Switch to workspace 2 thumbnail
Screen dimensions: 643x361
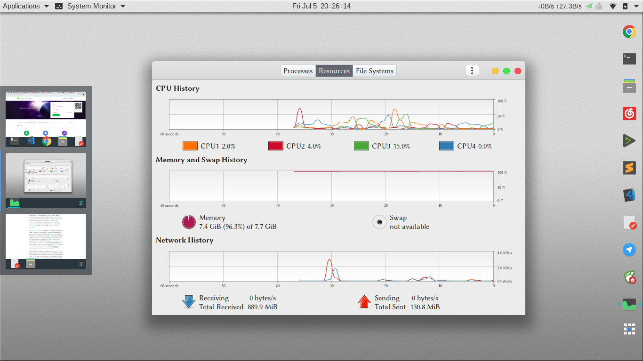[46, 180]
